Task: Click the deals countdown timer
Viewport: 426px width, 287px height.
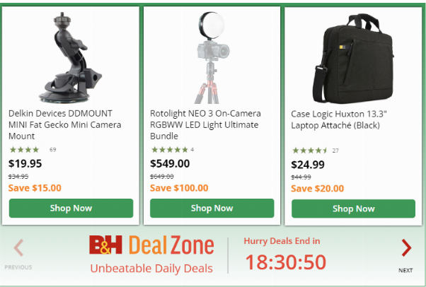Action: point(286,262)
